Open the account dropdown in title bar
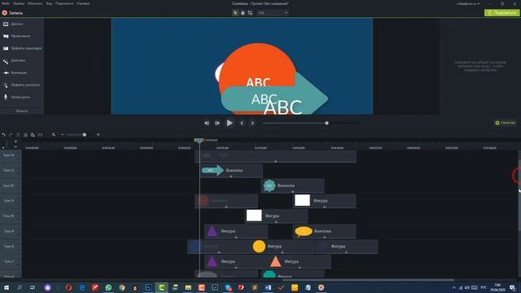This screenshot has width=521, height=293. [468, 3]
